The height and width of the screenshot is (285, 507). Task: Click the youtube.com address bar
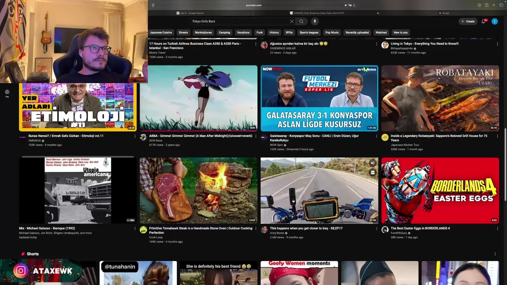tap(253, 5)
